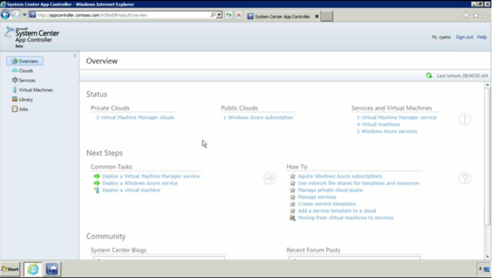Click the scrollbar up arrow
The height and width of the screenshot is (278, 492).
pos(487,84)
